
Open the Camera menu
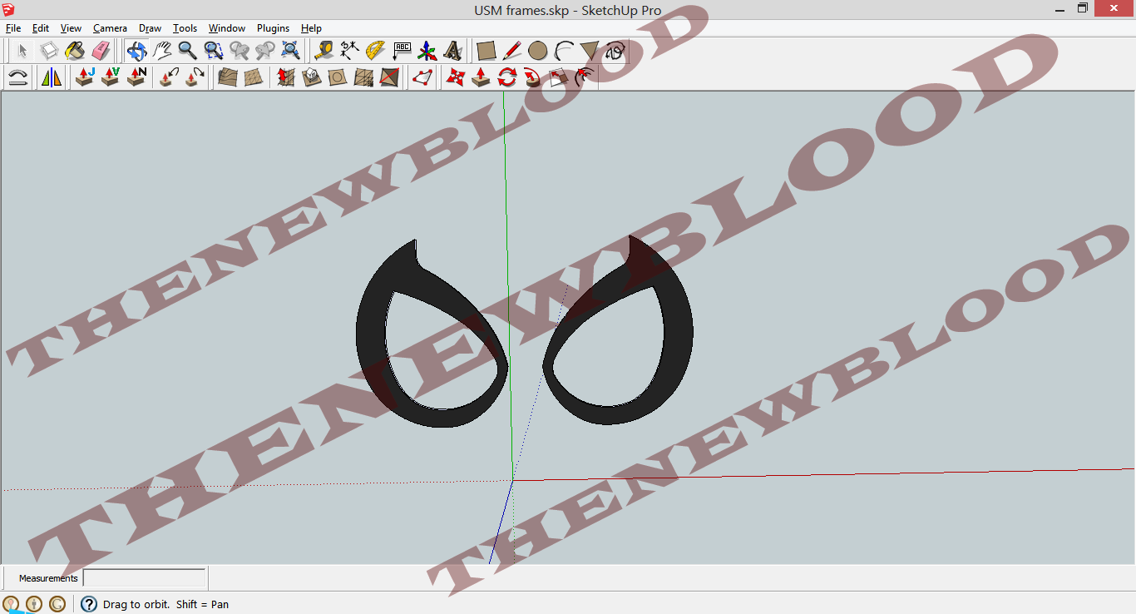pyautogui.click(x=110, y=28)
